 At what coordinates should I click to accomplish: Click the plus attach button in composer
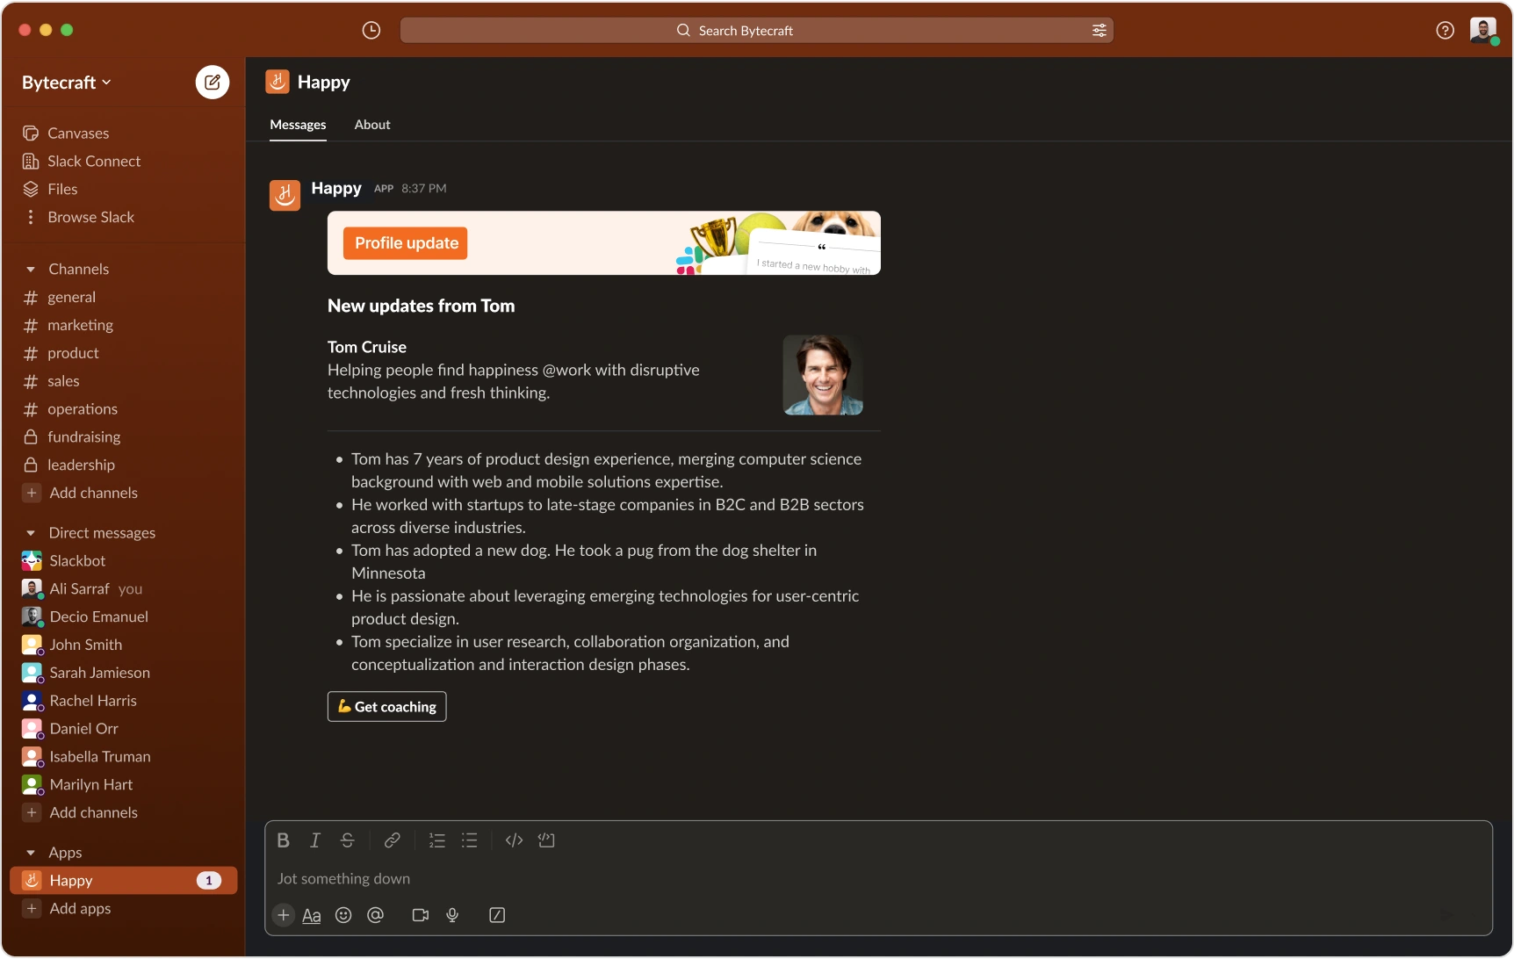pos(283,915)
